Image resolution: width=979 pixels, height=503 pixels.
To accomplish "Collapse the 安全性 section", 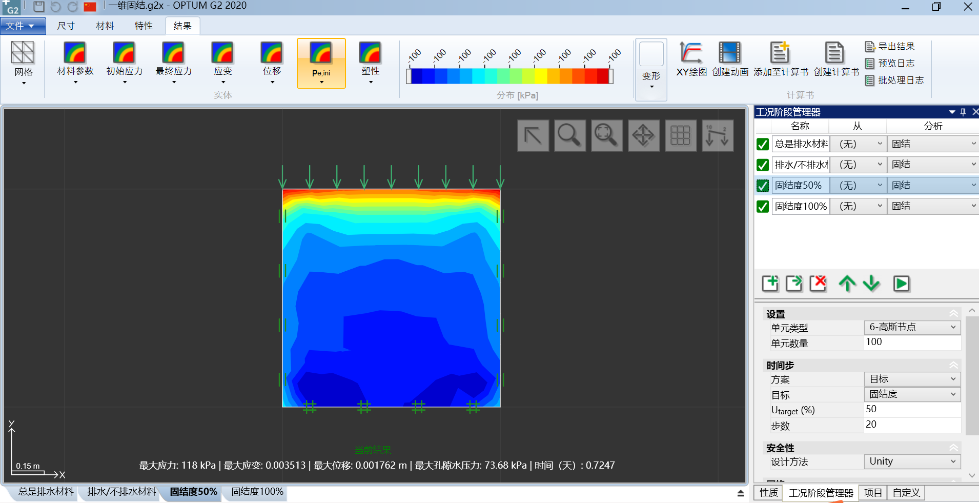I will (953, 448).
